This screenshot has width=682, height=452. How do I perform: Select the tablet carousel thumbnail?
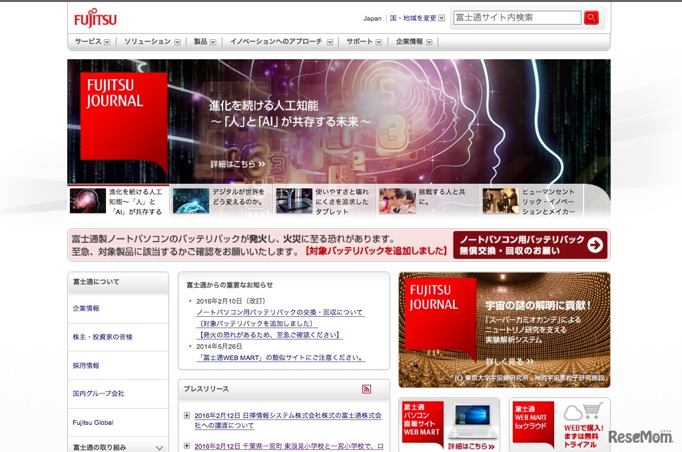pyautogui.click(x=294, y=201)
